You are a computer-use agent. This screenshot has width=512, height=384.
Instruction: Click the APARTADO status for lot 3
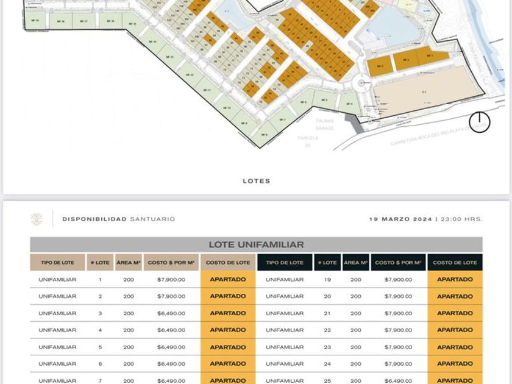pyautogui.click(x=228, y=313)
